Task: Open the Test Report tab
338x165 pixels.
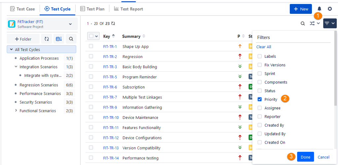Action: [x=128, y=9]
